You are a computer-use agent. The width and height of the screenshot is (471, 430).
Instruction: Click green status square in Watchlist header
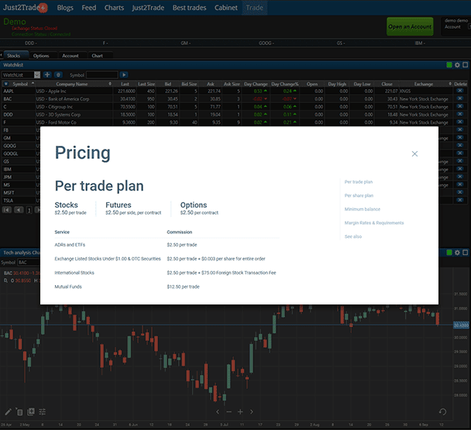[449, 65]
